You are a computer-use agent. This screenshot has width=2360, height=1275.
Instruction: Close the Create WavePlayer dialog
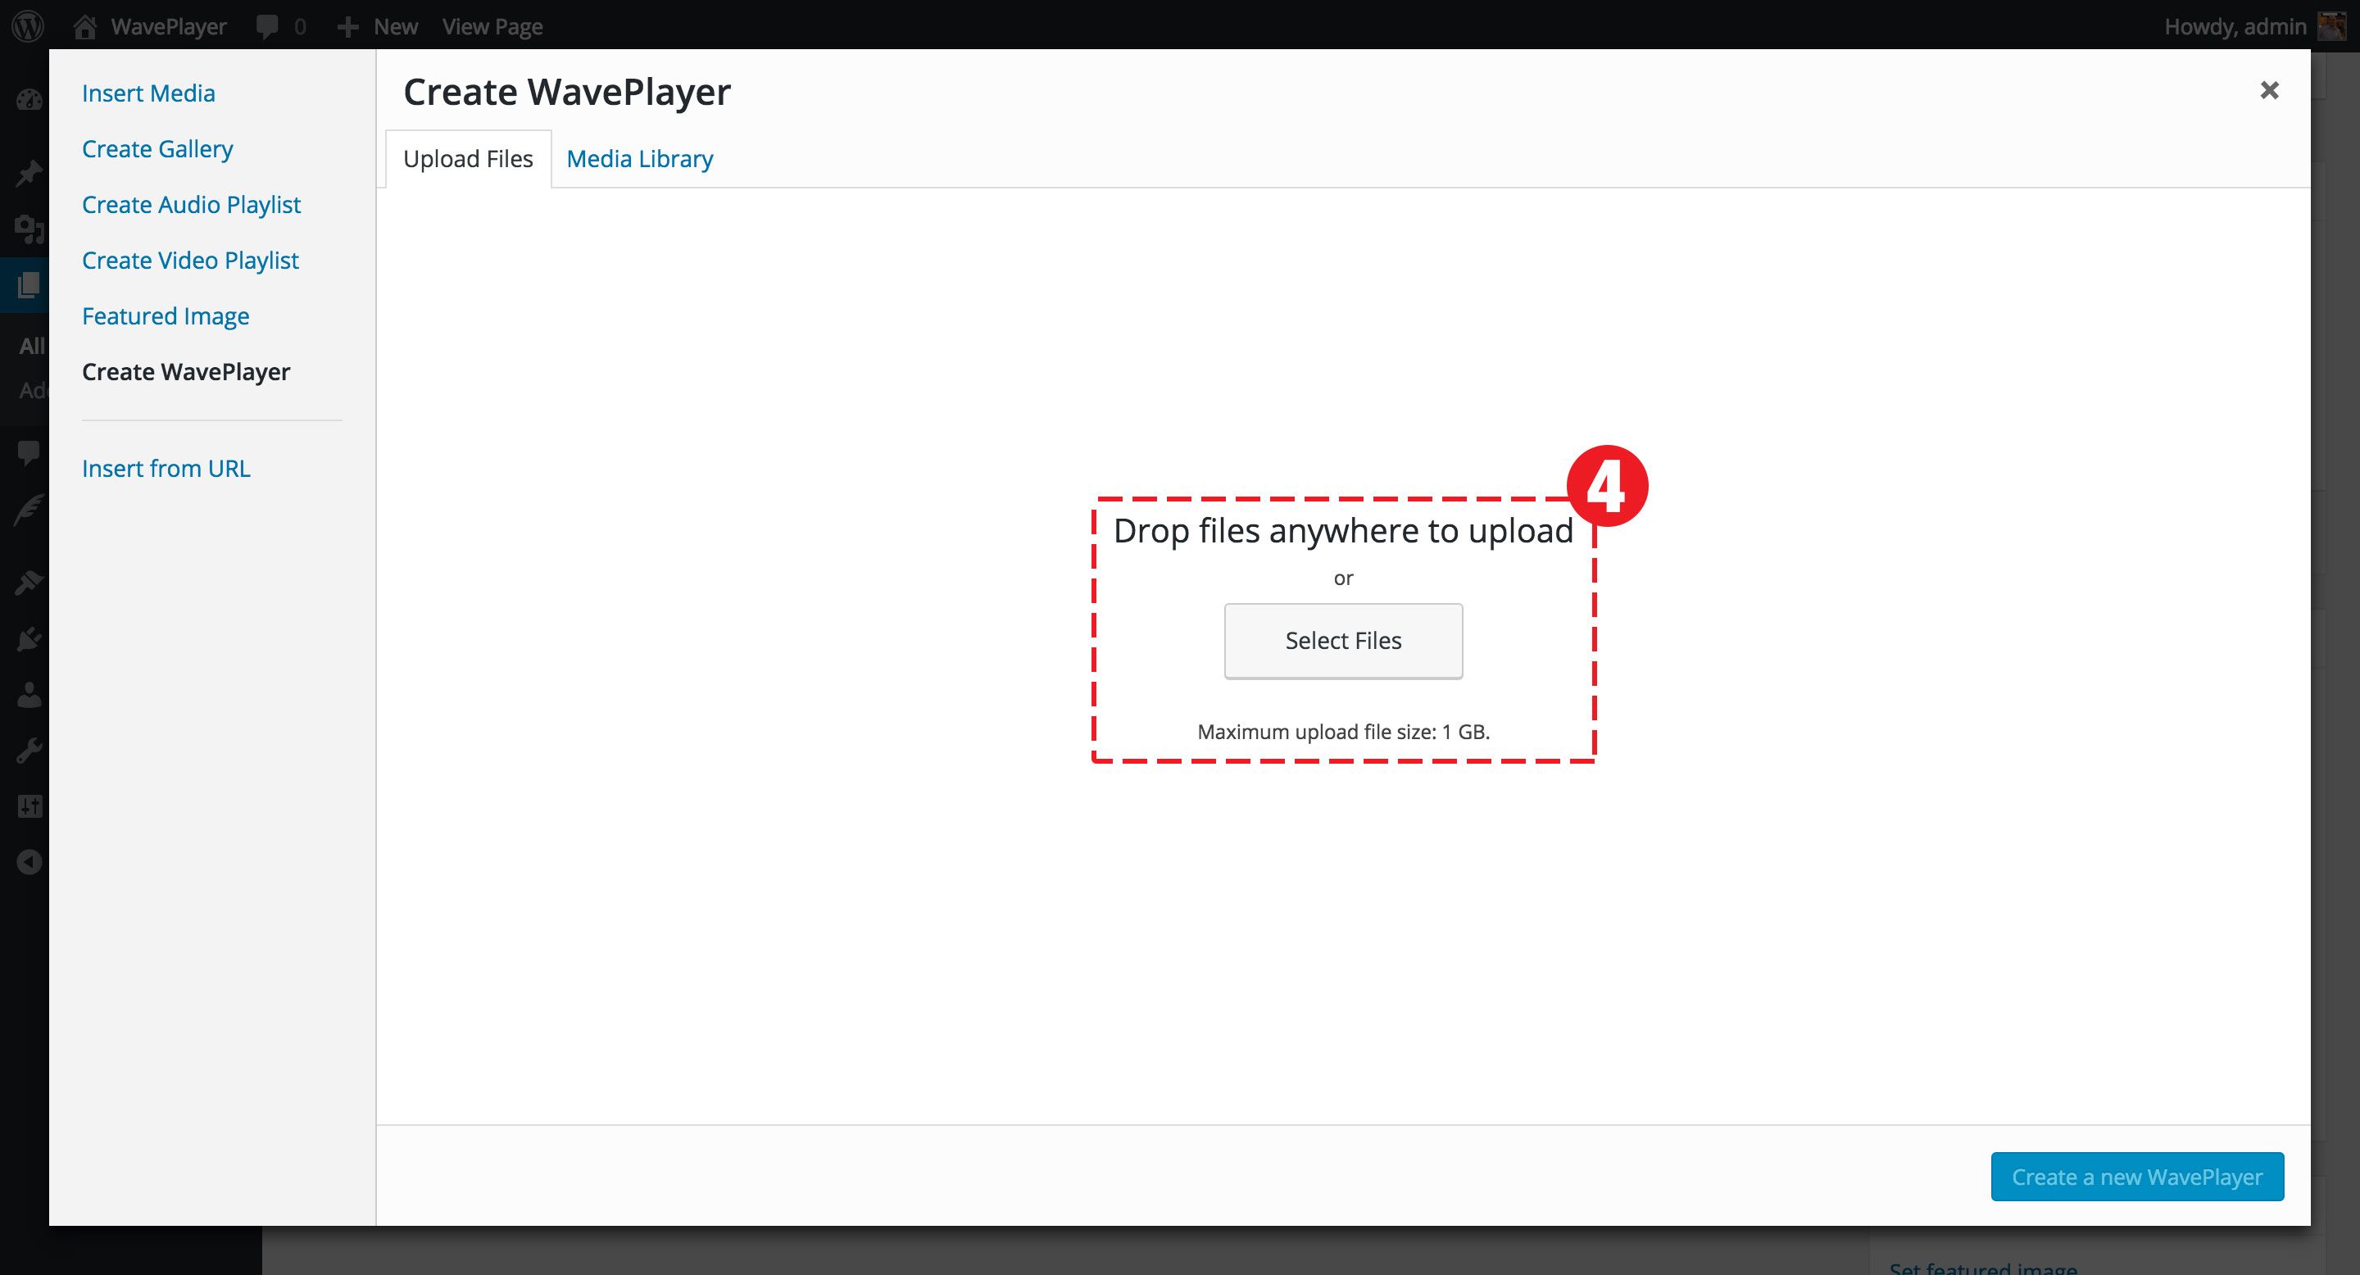pos(2268,90)
